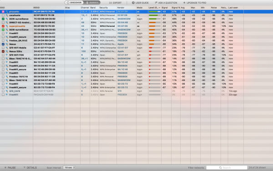Tick the SFR WiFi Mobile checkbox
Screen dimensions: 273x171
point(3,48)
